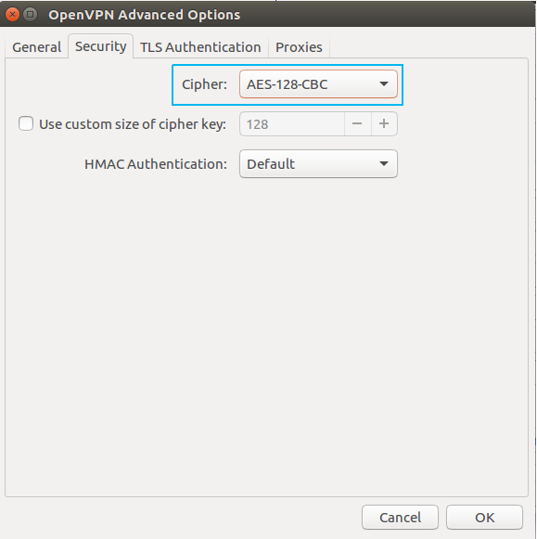
Task: Click the Cipher dropdown arrow icon
Action: (384, 83)
